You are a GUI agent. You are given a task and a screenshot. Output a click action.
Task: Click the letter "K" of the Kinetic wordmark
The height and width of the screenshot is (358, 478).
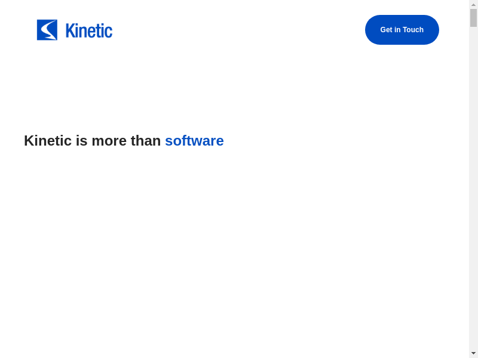click(x=70, y=30)
